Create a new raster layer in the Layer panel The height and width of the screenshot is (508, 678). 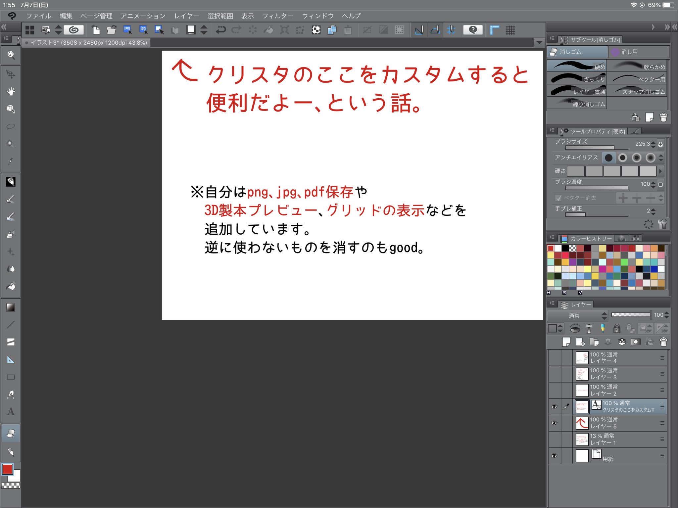[x=567, y=342]
